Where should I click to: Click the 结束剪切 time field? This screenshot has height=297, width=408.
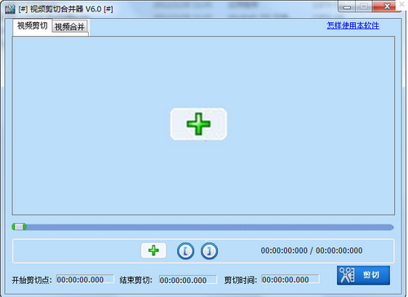coord(188,280)
